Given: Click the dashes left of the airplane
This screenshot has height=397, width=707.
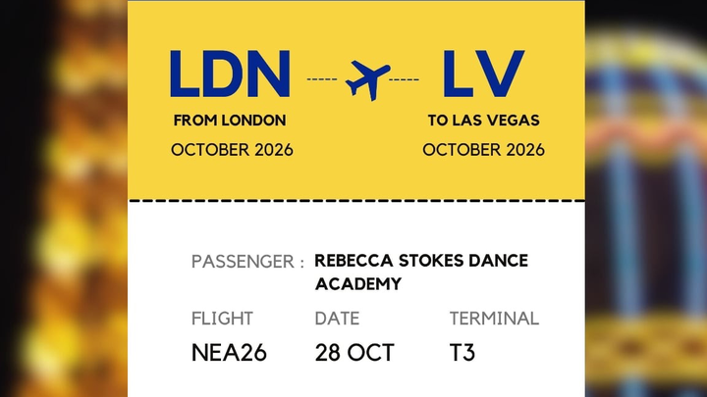Looking at the screenshot, I should (x=321, y=77).
